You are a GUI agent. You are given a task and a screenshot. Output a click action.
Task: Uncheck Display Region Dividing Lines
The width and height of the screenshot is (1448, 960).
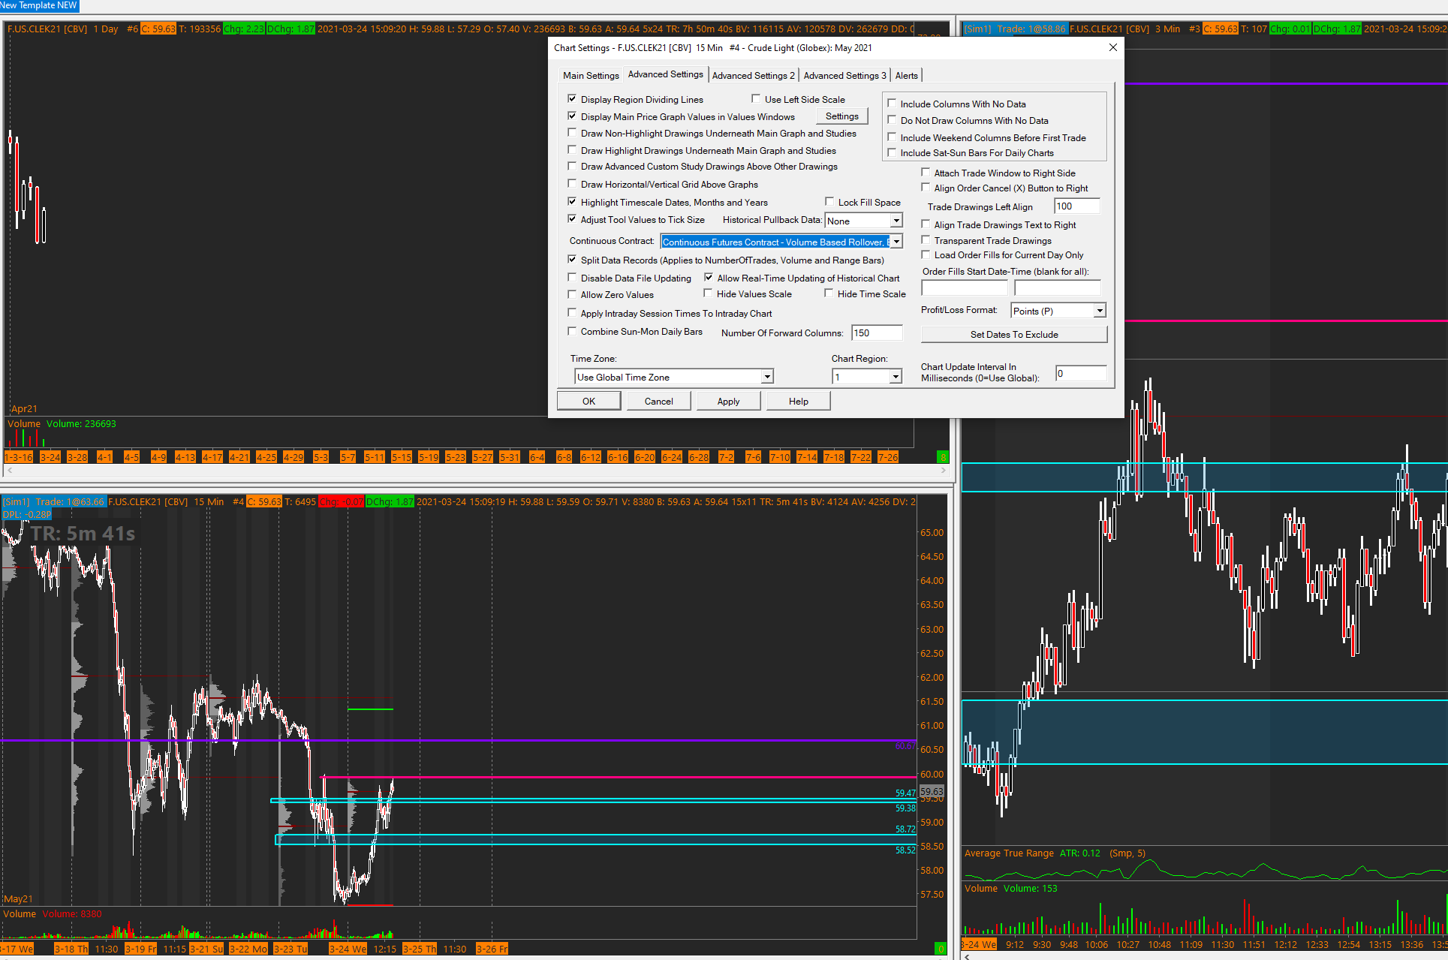[573, 99]
